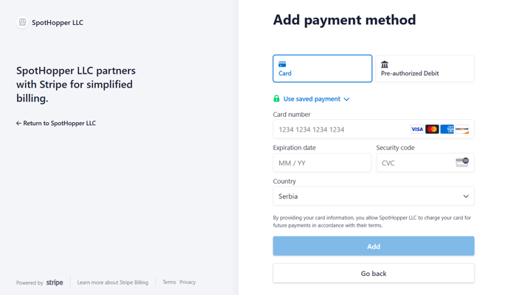Open Learn more about Stripe Billing link

[x=113, y=282]
